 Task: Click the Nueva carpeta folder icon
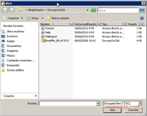49,18
